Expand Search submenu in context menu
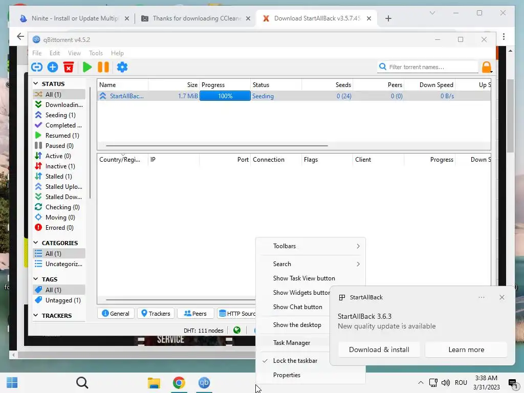Image resolution: width=524 pixels, height=393 pixels. point(311,264)
